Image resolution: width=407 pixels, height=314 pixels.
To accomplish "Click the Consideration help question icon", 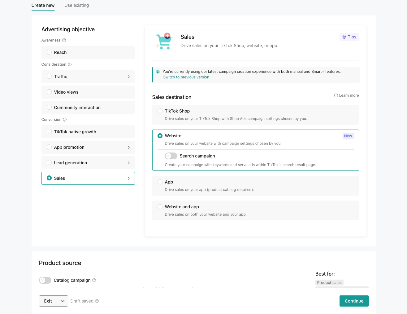I will point(70,64).
